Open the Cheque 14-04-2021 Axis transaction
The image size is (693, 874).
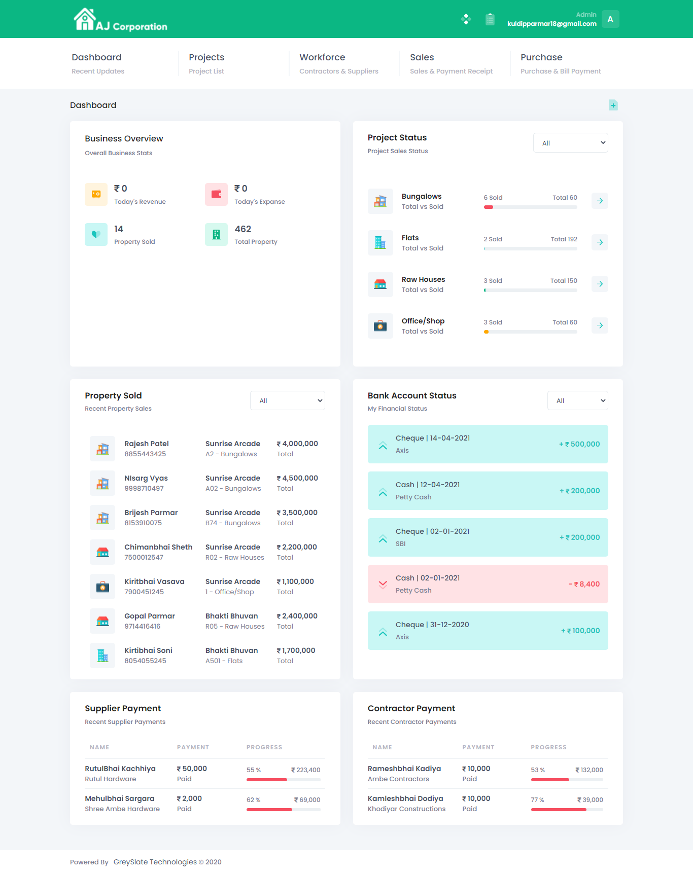pos(488,444)
